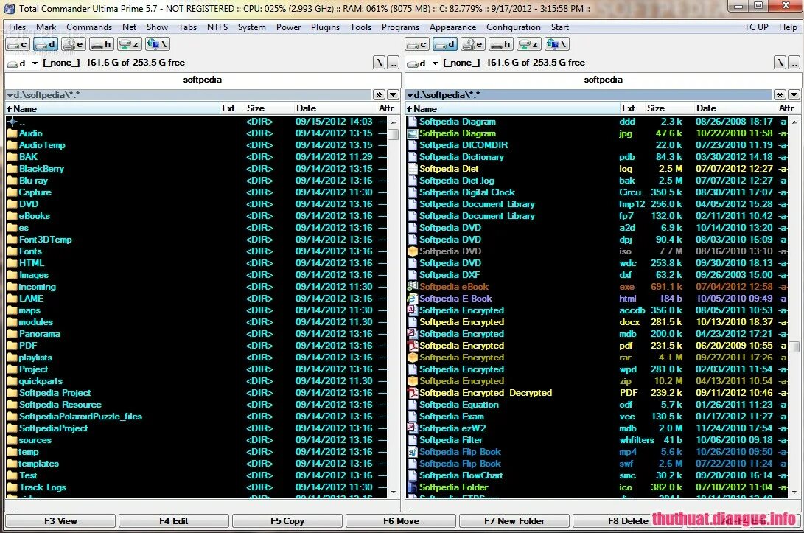Sort the right panel by Size column
Screen dimensions: 804x533
tap(668, 108)
